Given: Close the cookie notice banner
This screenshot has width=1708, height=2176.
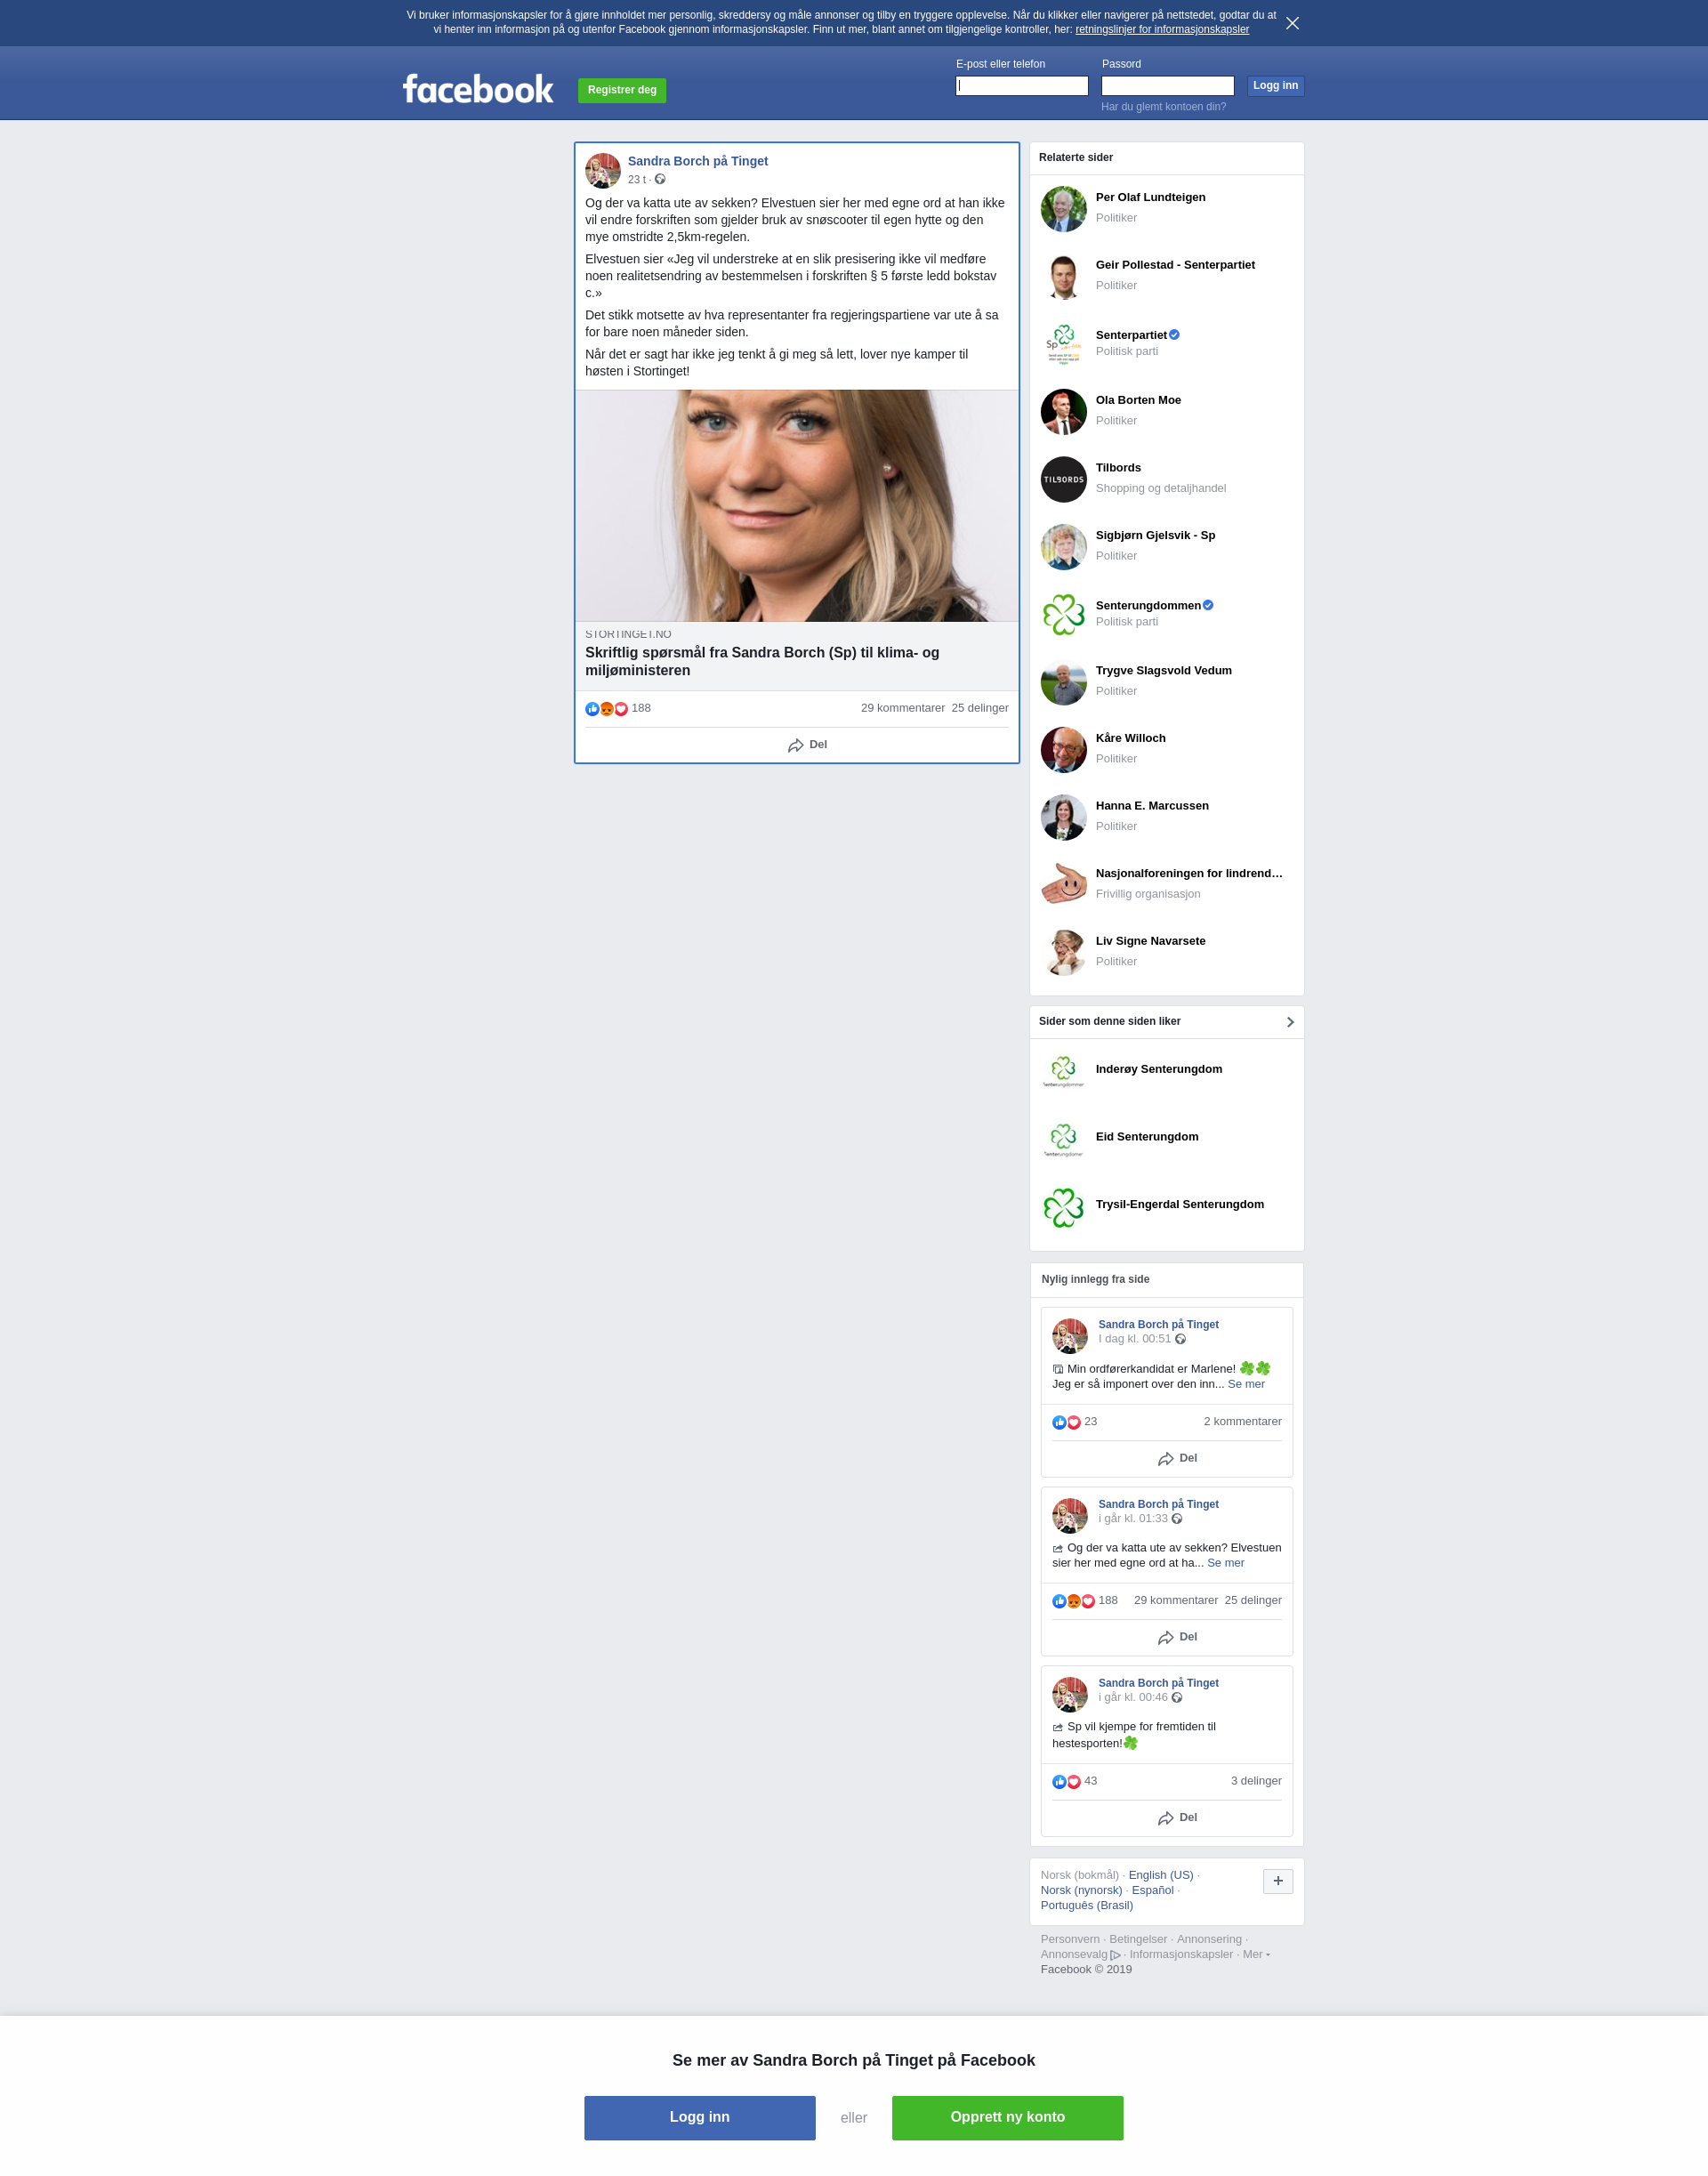Looking at the screenshot, I should 1292,23.
